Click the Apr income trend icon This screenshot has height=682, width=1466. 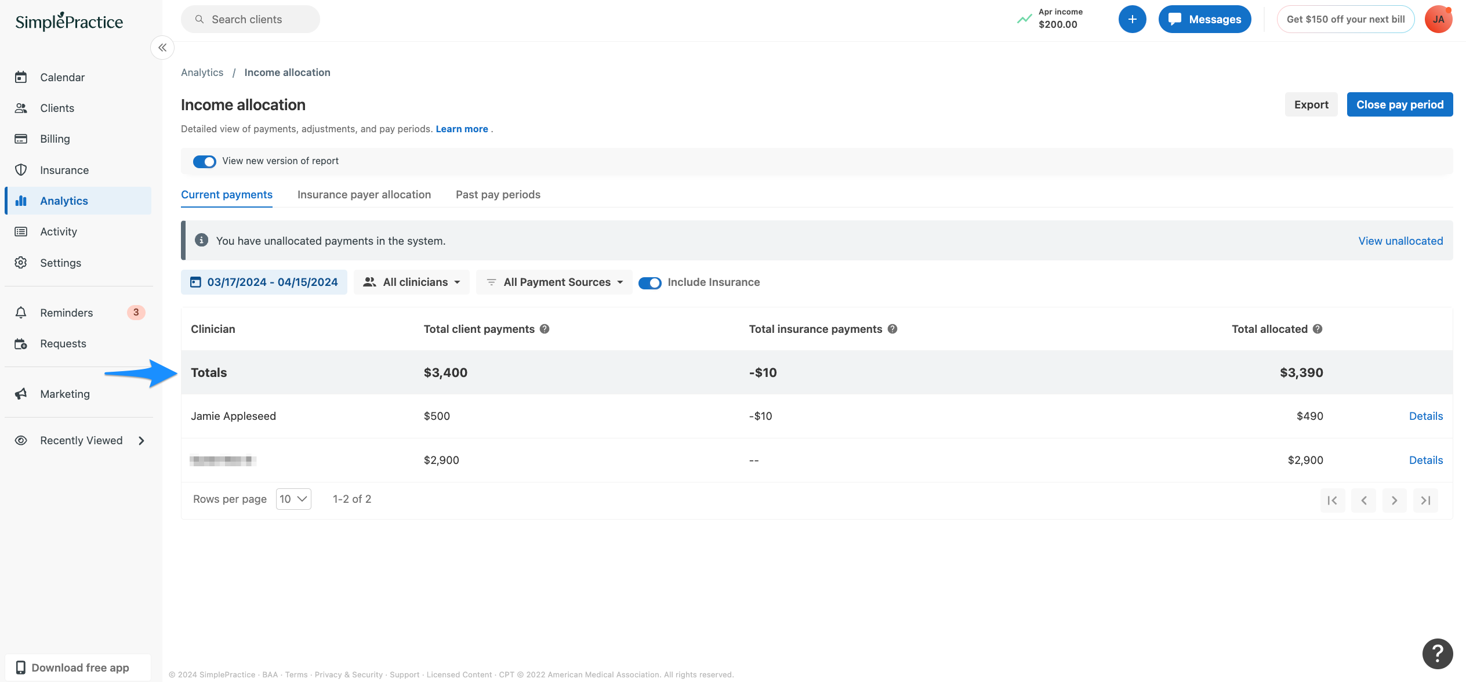pos(1024,19)
